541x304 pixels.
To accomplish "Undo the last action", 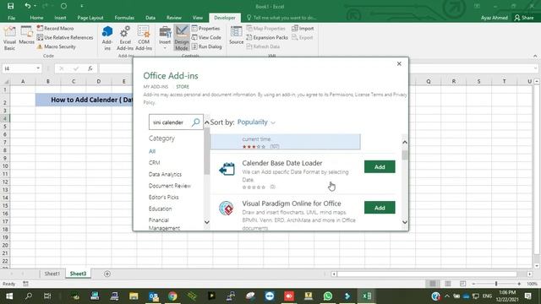I will 28,6.
